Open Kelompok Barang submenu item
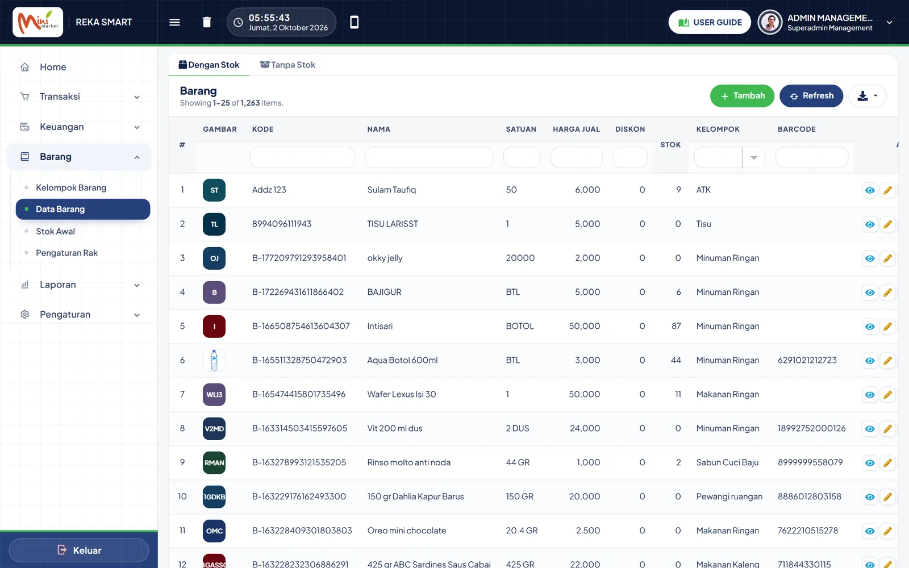 point(71,187)
